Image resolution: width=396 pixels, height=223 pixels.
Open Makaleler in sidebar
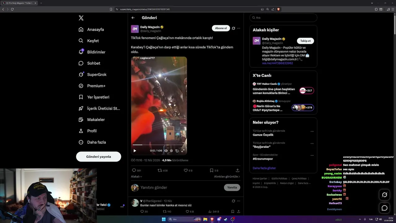pos(92,120)
